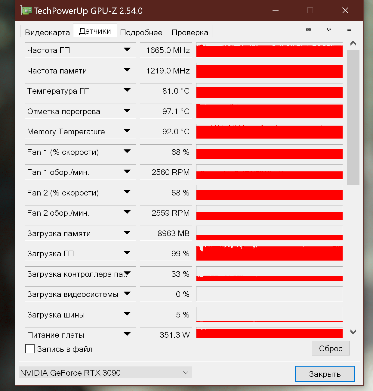Enable the 'Запись в файл' checkbox

tap(30, 349)
